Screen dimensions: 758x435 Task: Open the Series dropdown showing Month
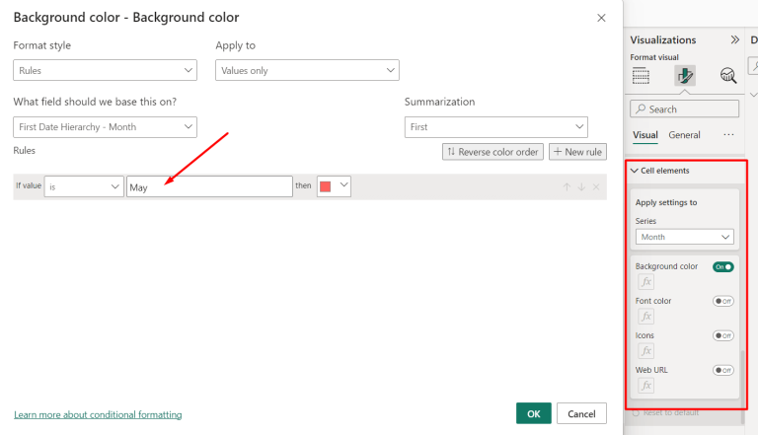[685, 237]
